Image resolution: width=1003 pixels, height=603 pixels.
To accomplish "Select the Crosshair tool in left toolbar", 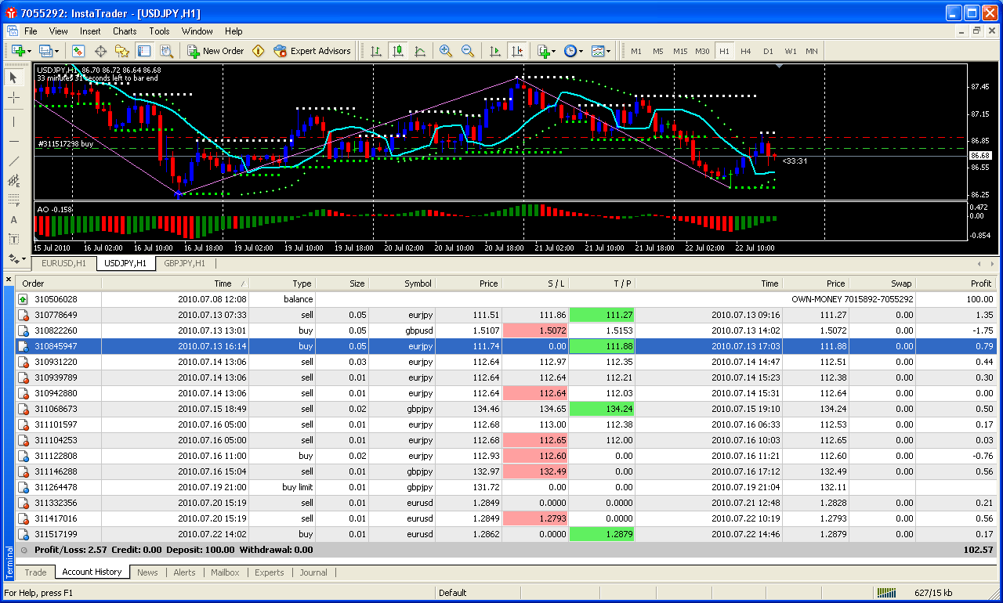I will click(x=14, y=98).
